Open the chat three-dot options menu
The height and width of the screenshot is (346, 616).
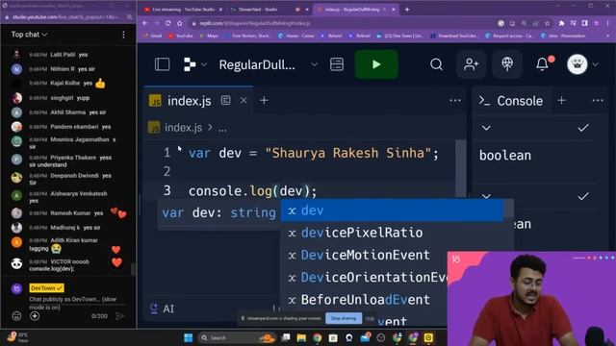pos(123,35)
